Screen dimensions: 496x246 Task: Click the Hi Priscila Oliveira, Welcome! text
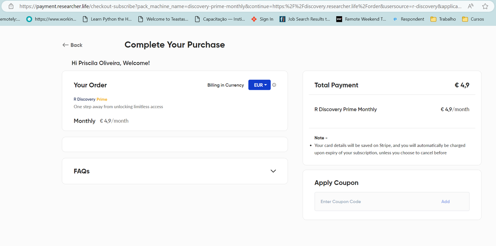(111, 63)
